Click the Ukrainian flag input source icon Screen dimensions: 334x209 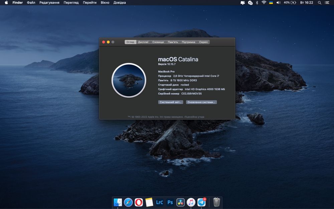pyautogui.click(x=271, y=3)
